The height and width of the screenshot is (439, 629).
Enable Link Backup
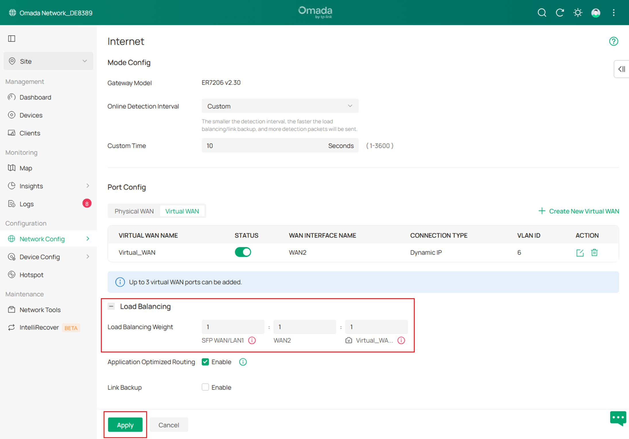coord(205,387)
